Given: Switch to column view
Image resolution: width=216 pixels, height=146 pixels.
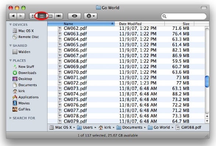Looking at the screenshot, I should [50, 16].
